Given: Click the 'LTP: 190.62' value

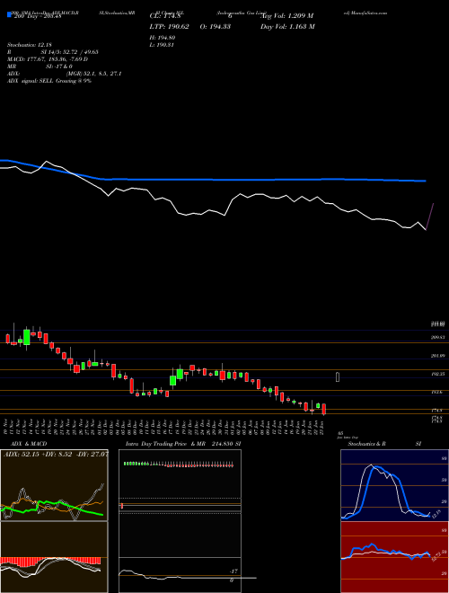Looking at the screenshot, I should (169, 26).
